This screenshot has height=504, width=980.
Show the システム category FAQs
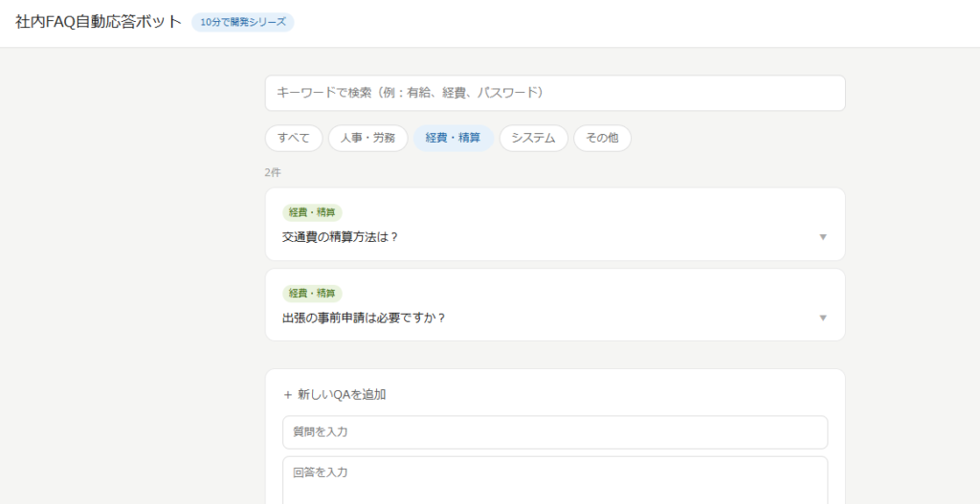pyautogui.click(x=533, y=138)
